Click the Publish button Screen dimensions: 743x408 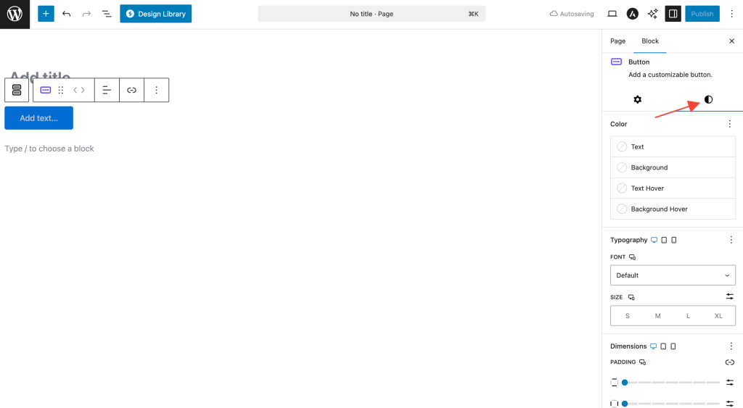click(x=702, y=14)
